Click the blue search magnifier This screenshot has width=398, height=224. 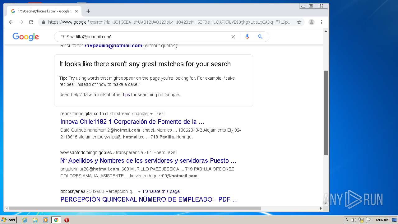pos(260,37)
